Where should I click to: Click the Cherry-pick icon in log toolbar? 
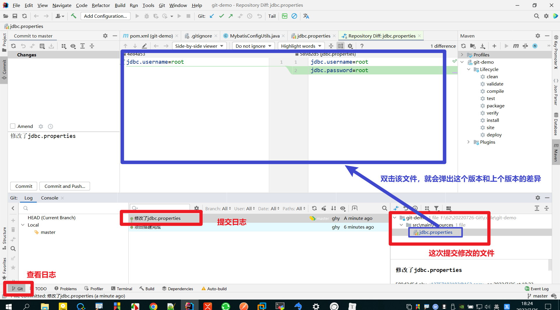click(x=324, y=209)
